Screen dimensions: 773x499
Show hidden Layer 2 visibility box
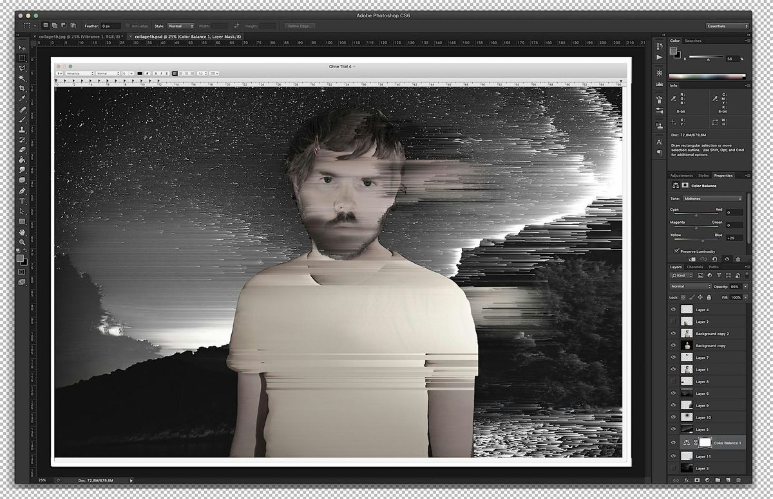click(673, 322)
